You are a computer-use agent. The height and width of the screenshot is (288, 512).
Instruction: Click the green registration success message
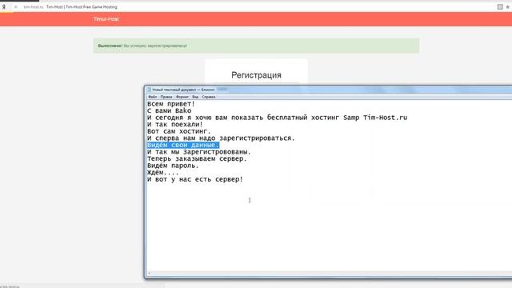pyautogui.click(x=256, y=46)
